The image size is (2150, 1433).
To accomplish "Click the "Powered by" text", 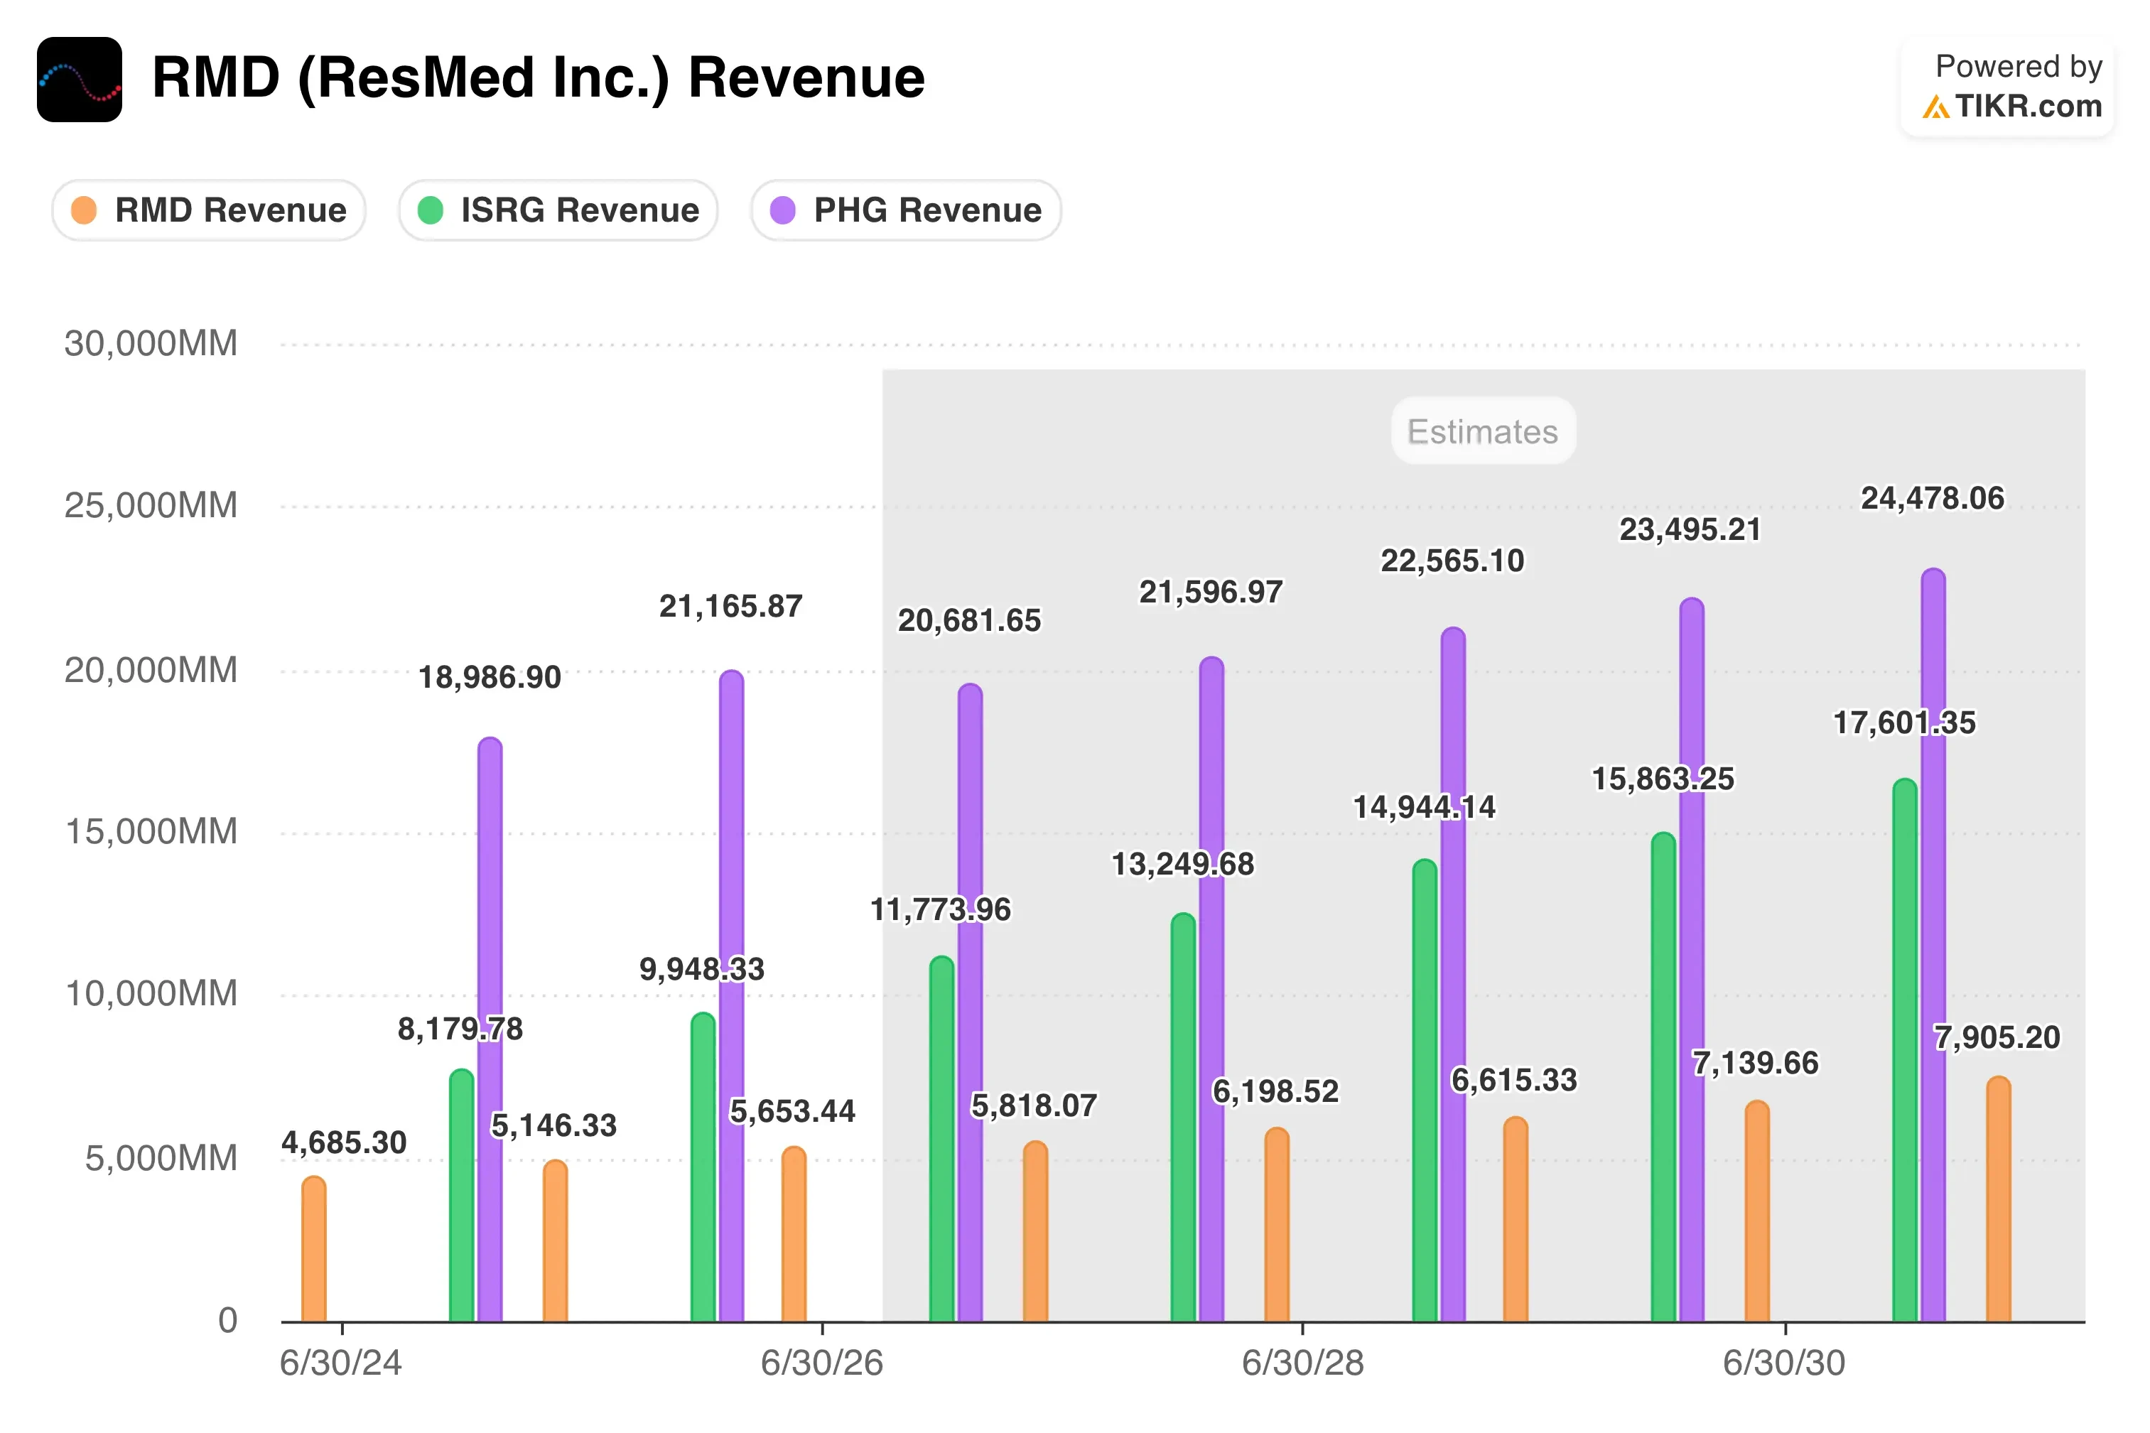I will pyautogui.click(x=2019, y=66).
